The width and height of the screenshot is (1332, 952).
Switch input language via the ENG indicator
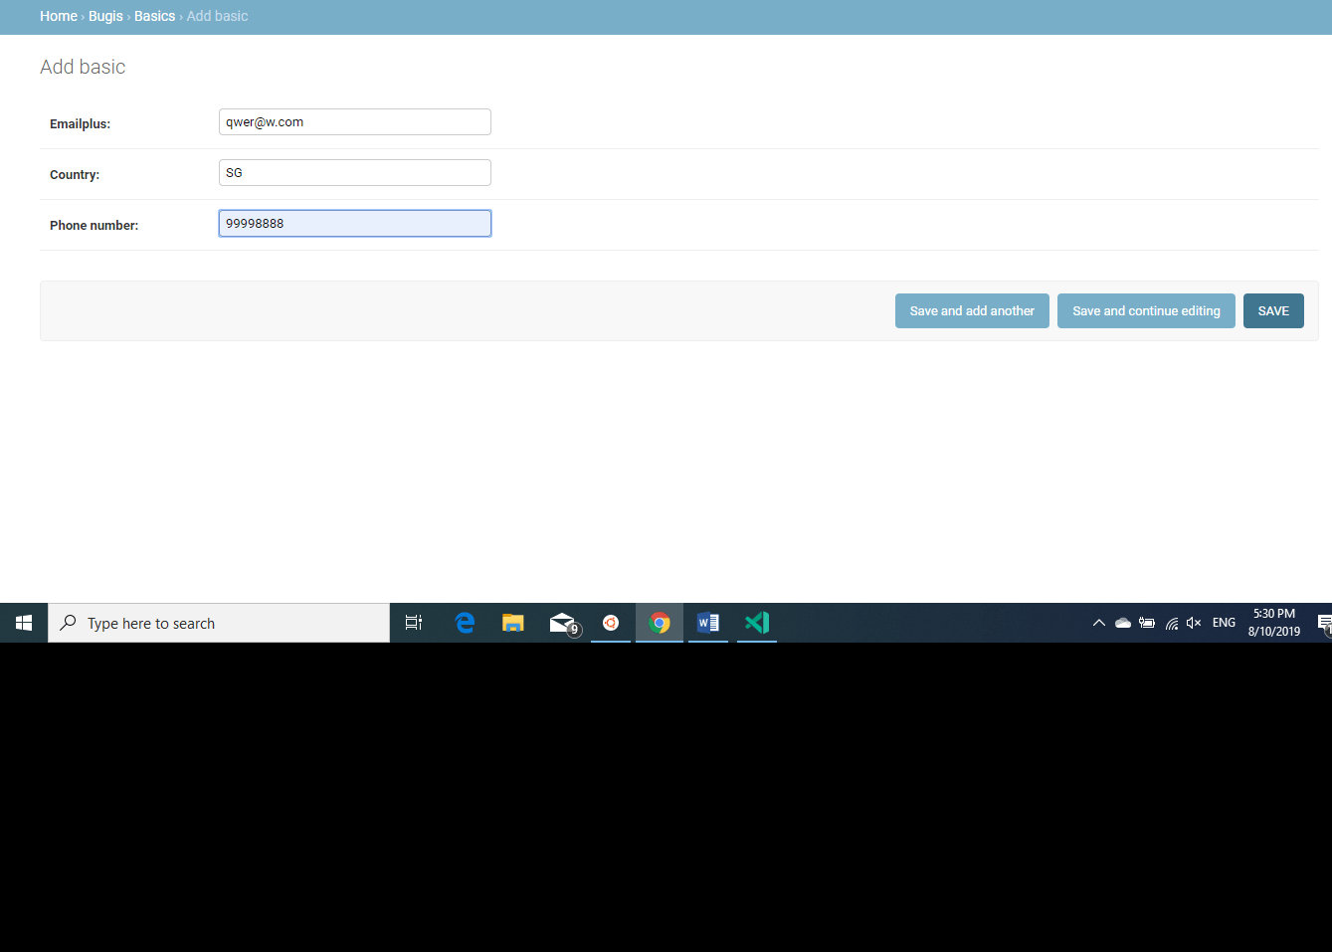1223,623
